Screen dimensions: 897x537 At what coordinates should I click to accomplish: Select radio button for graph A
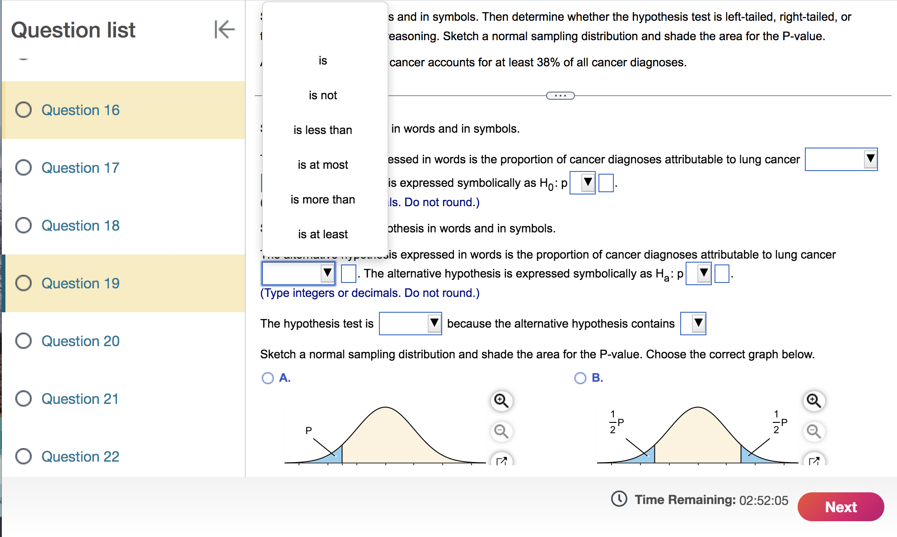[267, 378]
